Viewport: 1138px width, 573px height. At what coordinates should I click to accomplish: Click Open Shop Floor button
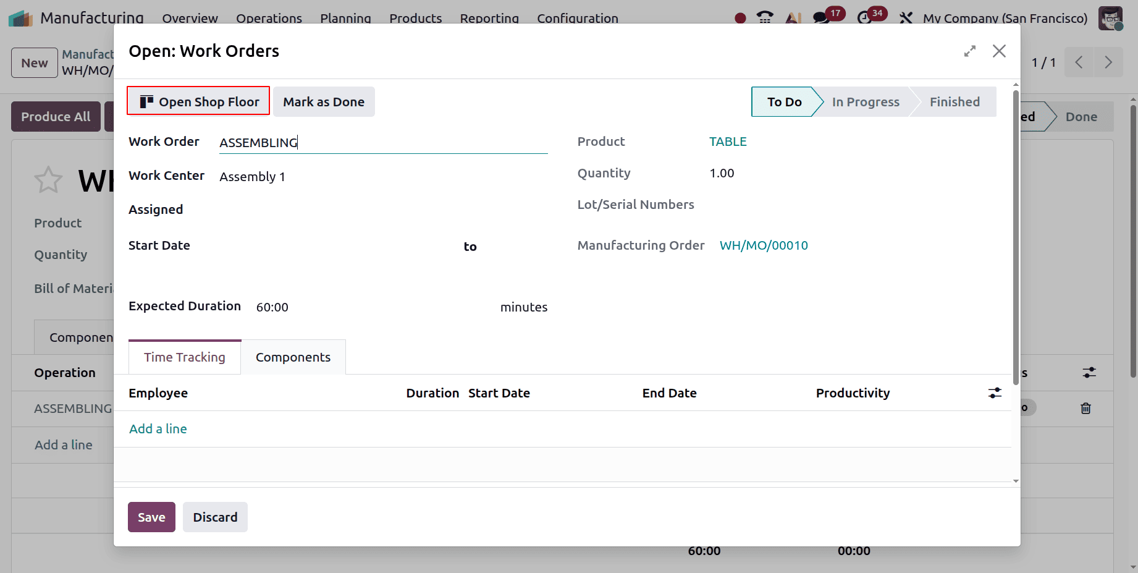tap(198, 101)
